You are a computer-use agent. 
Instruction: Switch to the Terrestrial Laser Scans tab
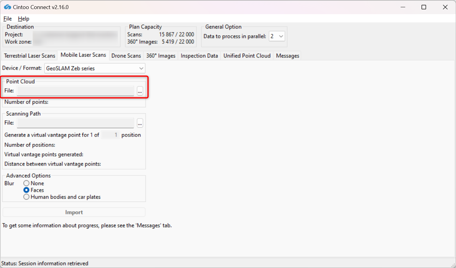point(30,56)
